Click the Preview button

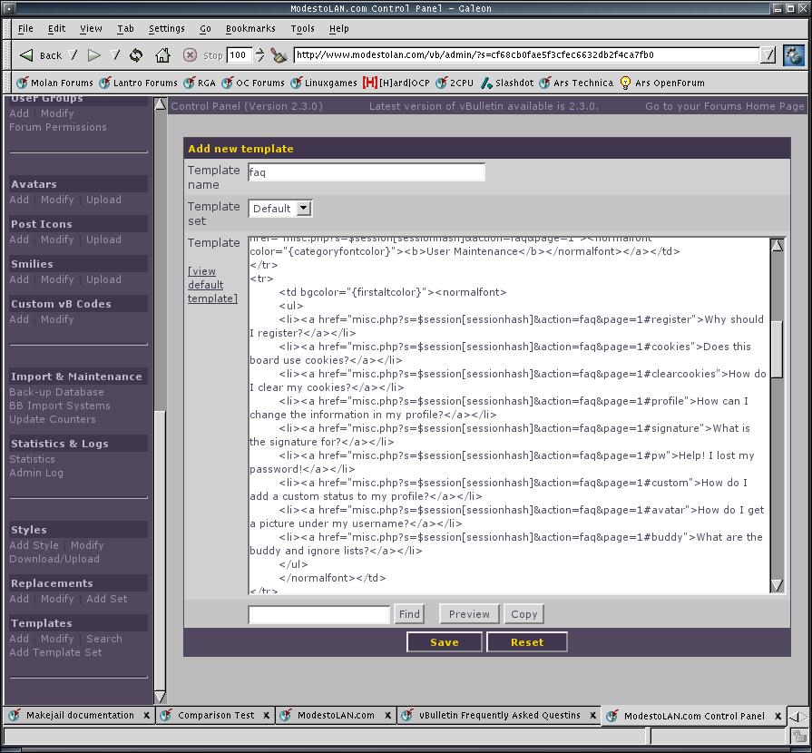469,614
